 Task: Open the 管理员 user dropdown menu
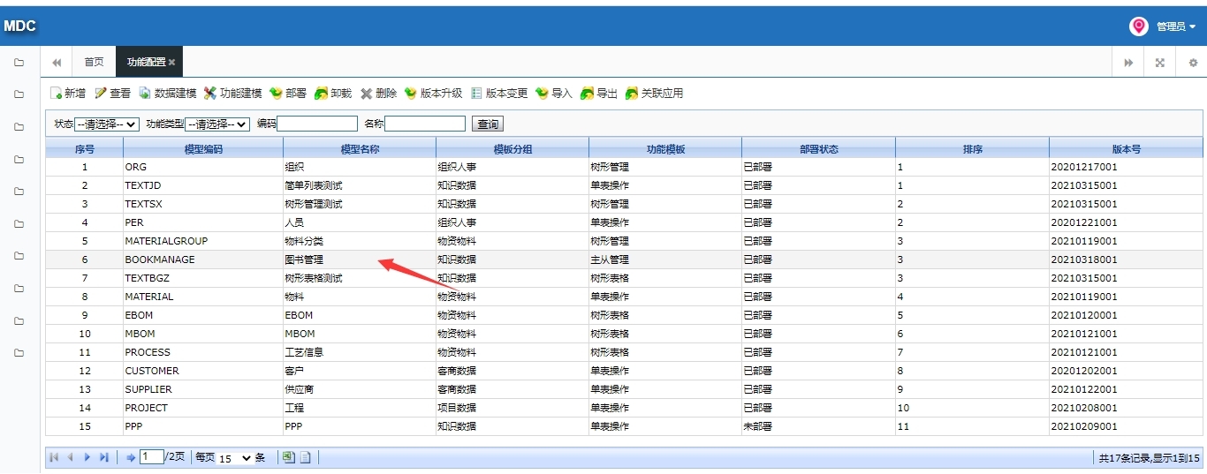point(1176,26)
